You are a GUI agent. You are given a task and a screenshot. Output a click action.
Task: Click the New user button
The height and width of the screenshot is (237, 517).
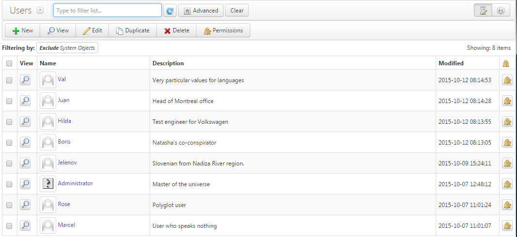[x=22, y=30]
